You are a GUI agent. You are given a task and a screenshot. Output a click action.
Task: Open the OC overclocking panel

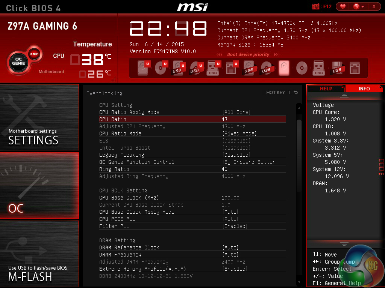tap(39, 185)
